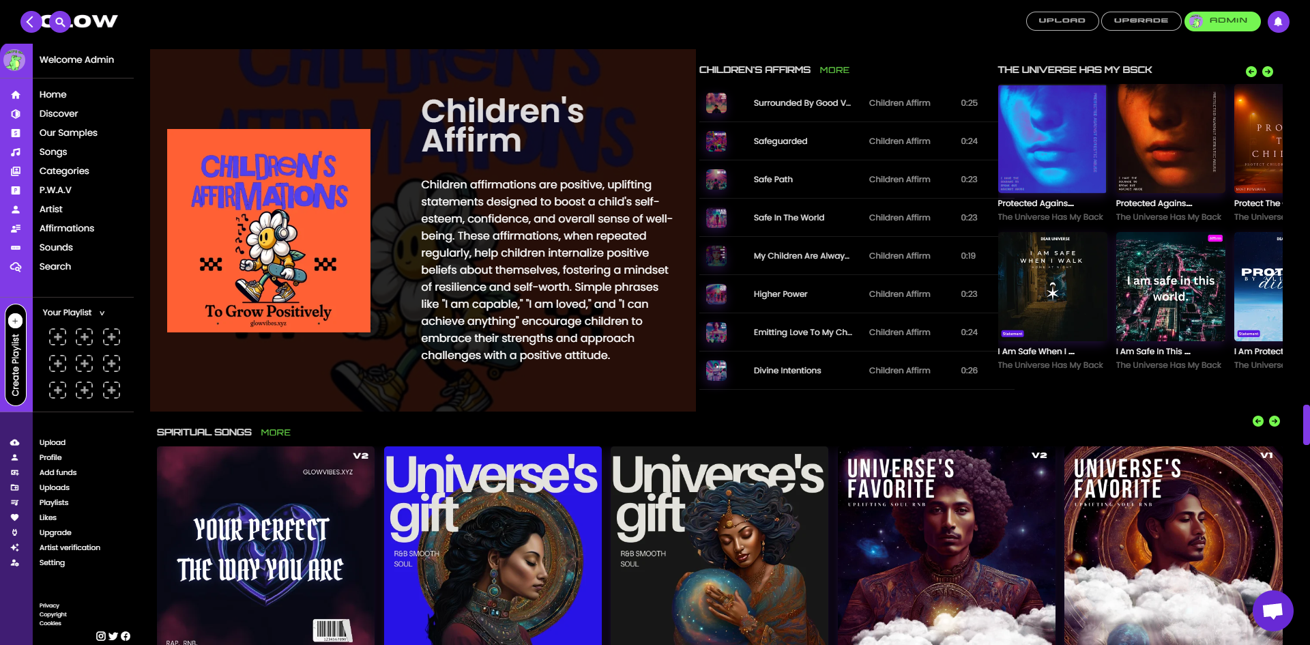Click the Upload cloud icon in sidebar

pyautogui.click(x=15, y=442)
